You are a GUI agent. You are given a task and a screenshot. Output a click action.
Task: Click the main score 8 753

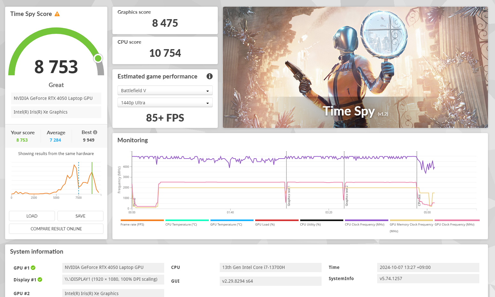(56, 67)
